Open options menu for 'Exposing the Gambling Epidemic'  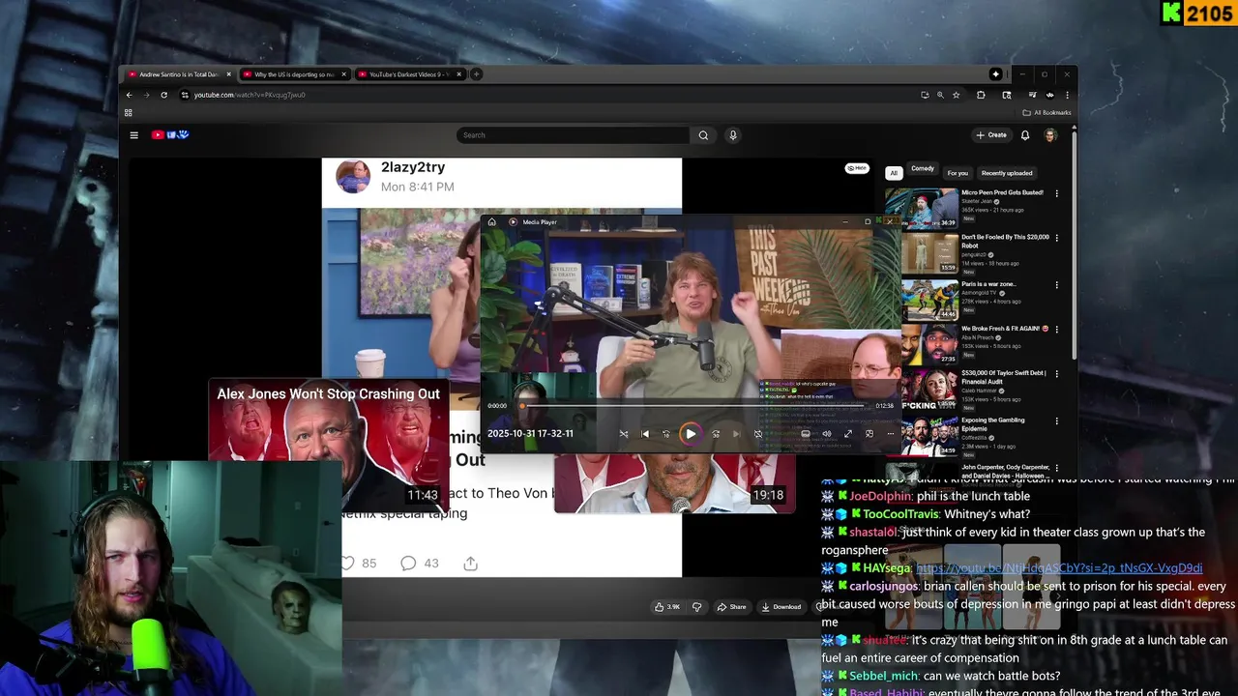1056,421
